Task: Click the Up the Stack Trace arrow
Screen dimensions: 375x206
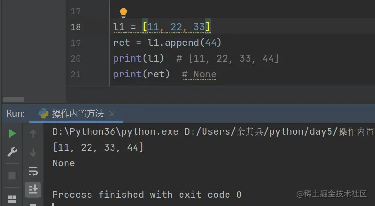Action: 33,134
